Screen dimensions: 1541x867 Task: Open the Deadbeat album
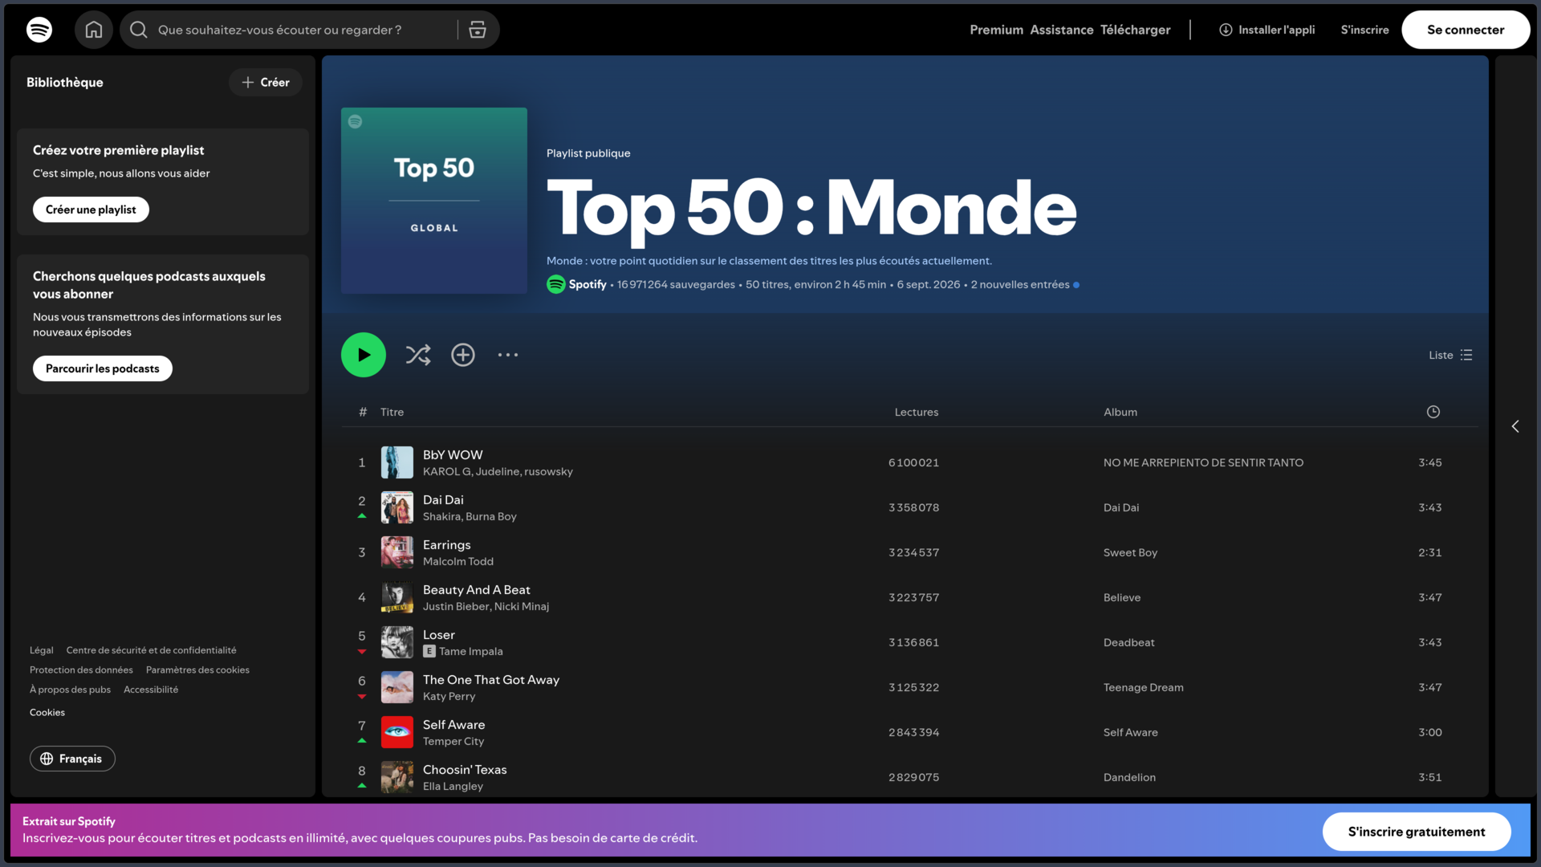(x=1129, y=642)
